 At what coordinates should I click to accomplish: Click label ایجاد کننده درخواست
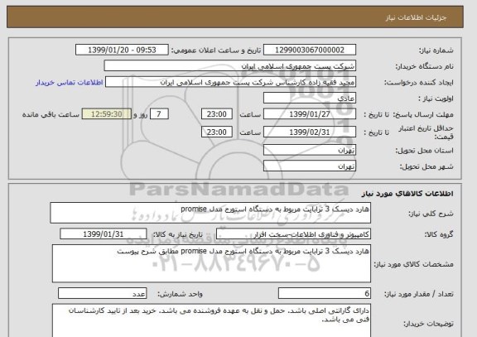(419, 83)
